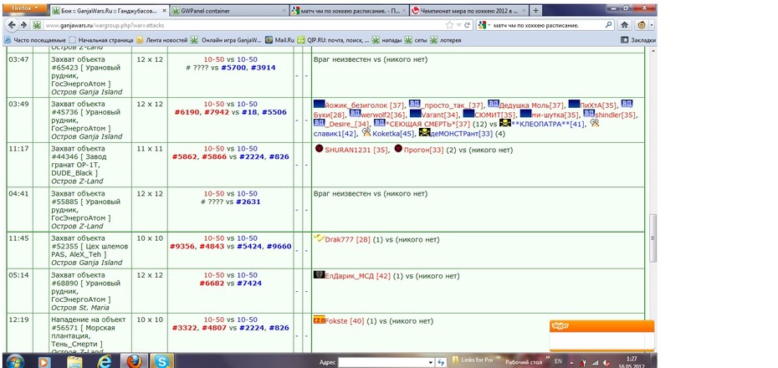The height and width of the screenshot is (368, 778).
Task: Expand the URL bar history dropdown arrow
Action: 459,25
